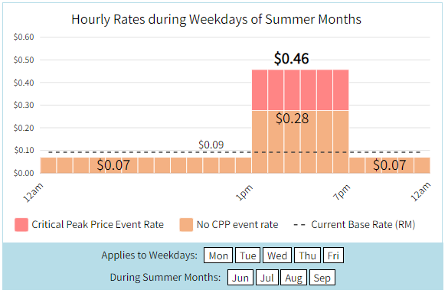Select the Mon weekday box

pos(218,256)
